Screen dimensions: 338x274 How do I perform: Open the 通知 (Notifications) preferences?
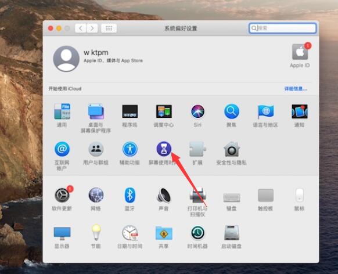pyautogui.click(x=300, y=111)
